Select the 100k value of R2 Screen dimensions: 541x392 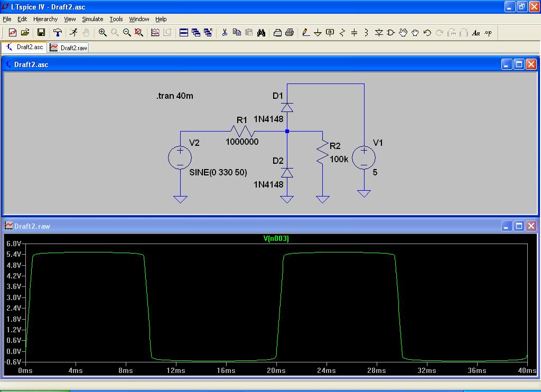(x=339, y=159)
